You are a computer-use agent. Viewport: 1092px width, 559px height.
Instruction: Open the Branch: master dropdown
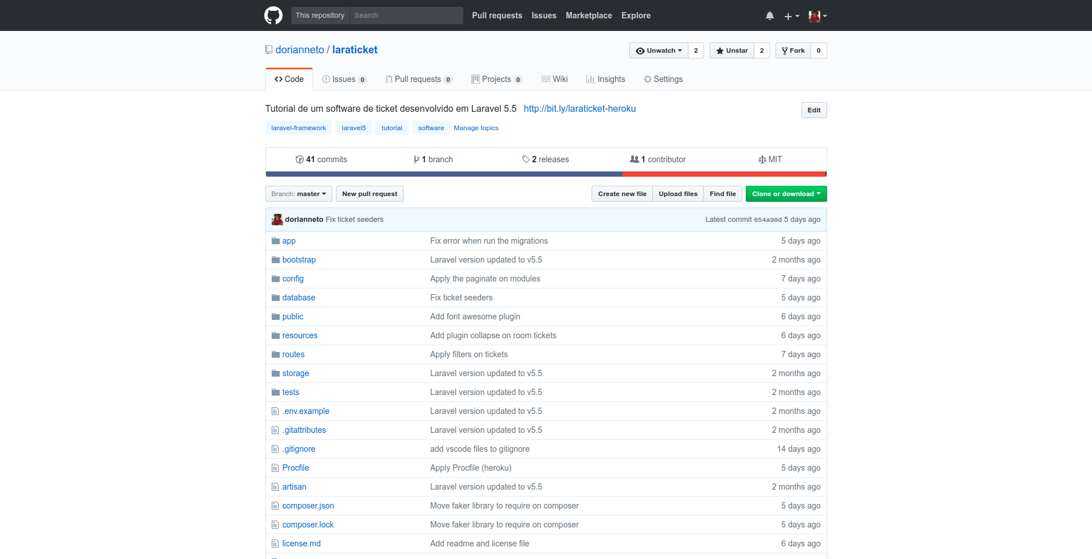299,194
